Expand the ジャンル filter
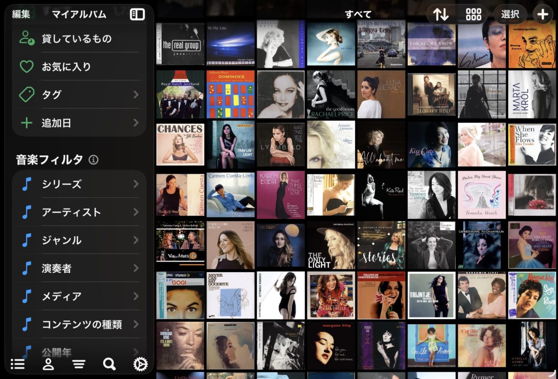 [79, 240]
